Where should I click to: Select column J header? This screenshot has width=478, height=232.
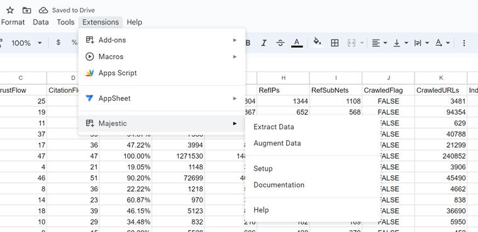pyautogui.click(x=389, y=78)
